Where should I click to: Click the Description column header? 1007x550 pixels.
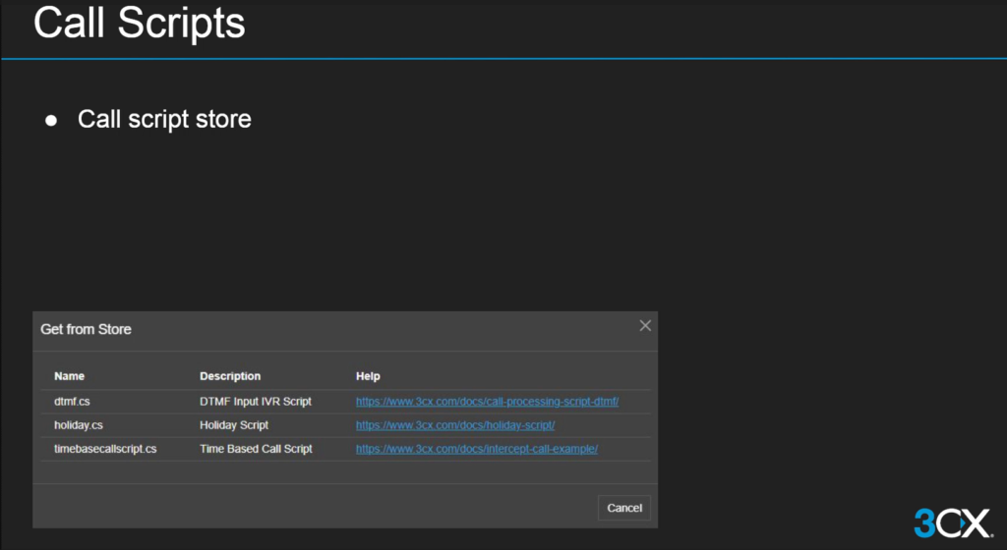click(230, 376)
